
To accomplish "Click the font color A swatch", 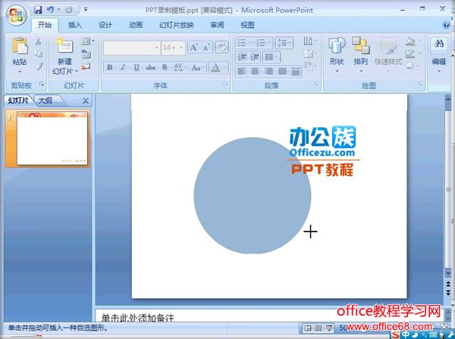I will click(x=215, y=68).
